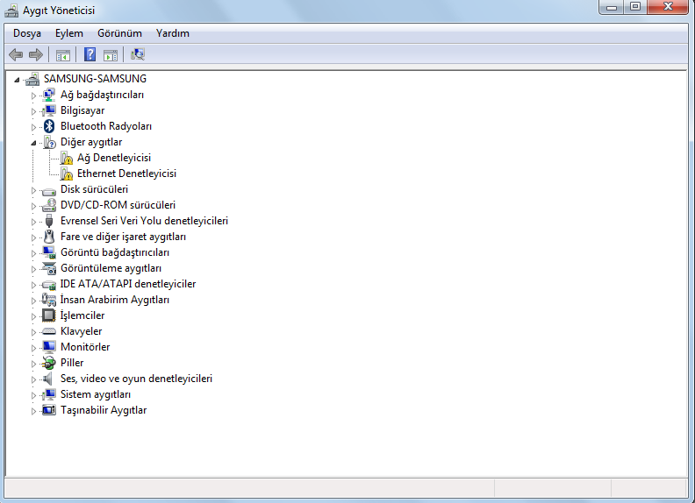Click the Taşınabilir Aygıtlar icon
This screenshot has width=695, height=503.
(x=49, y=410)
